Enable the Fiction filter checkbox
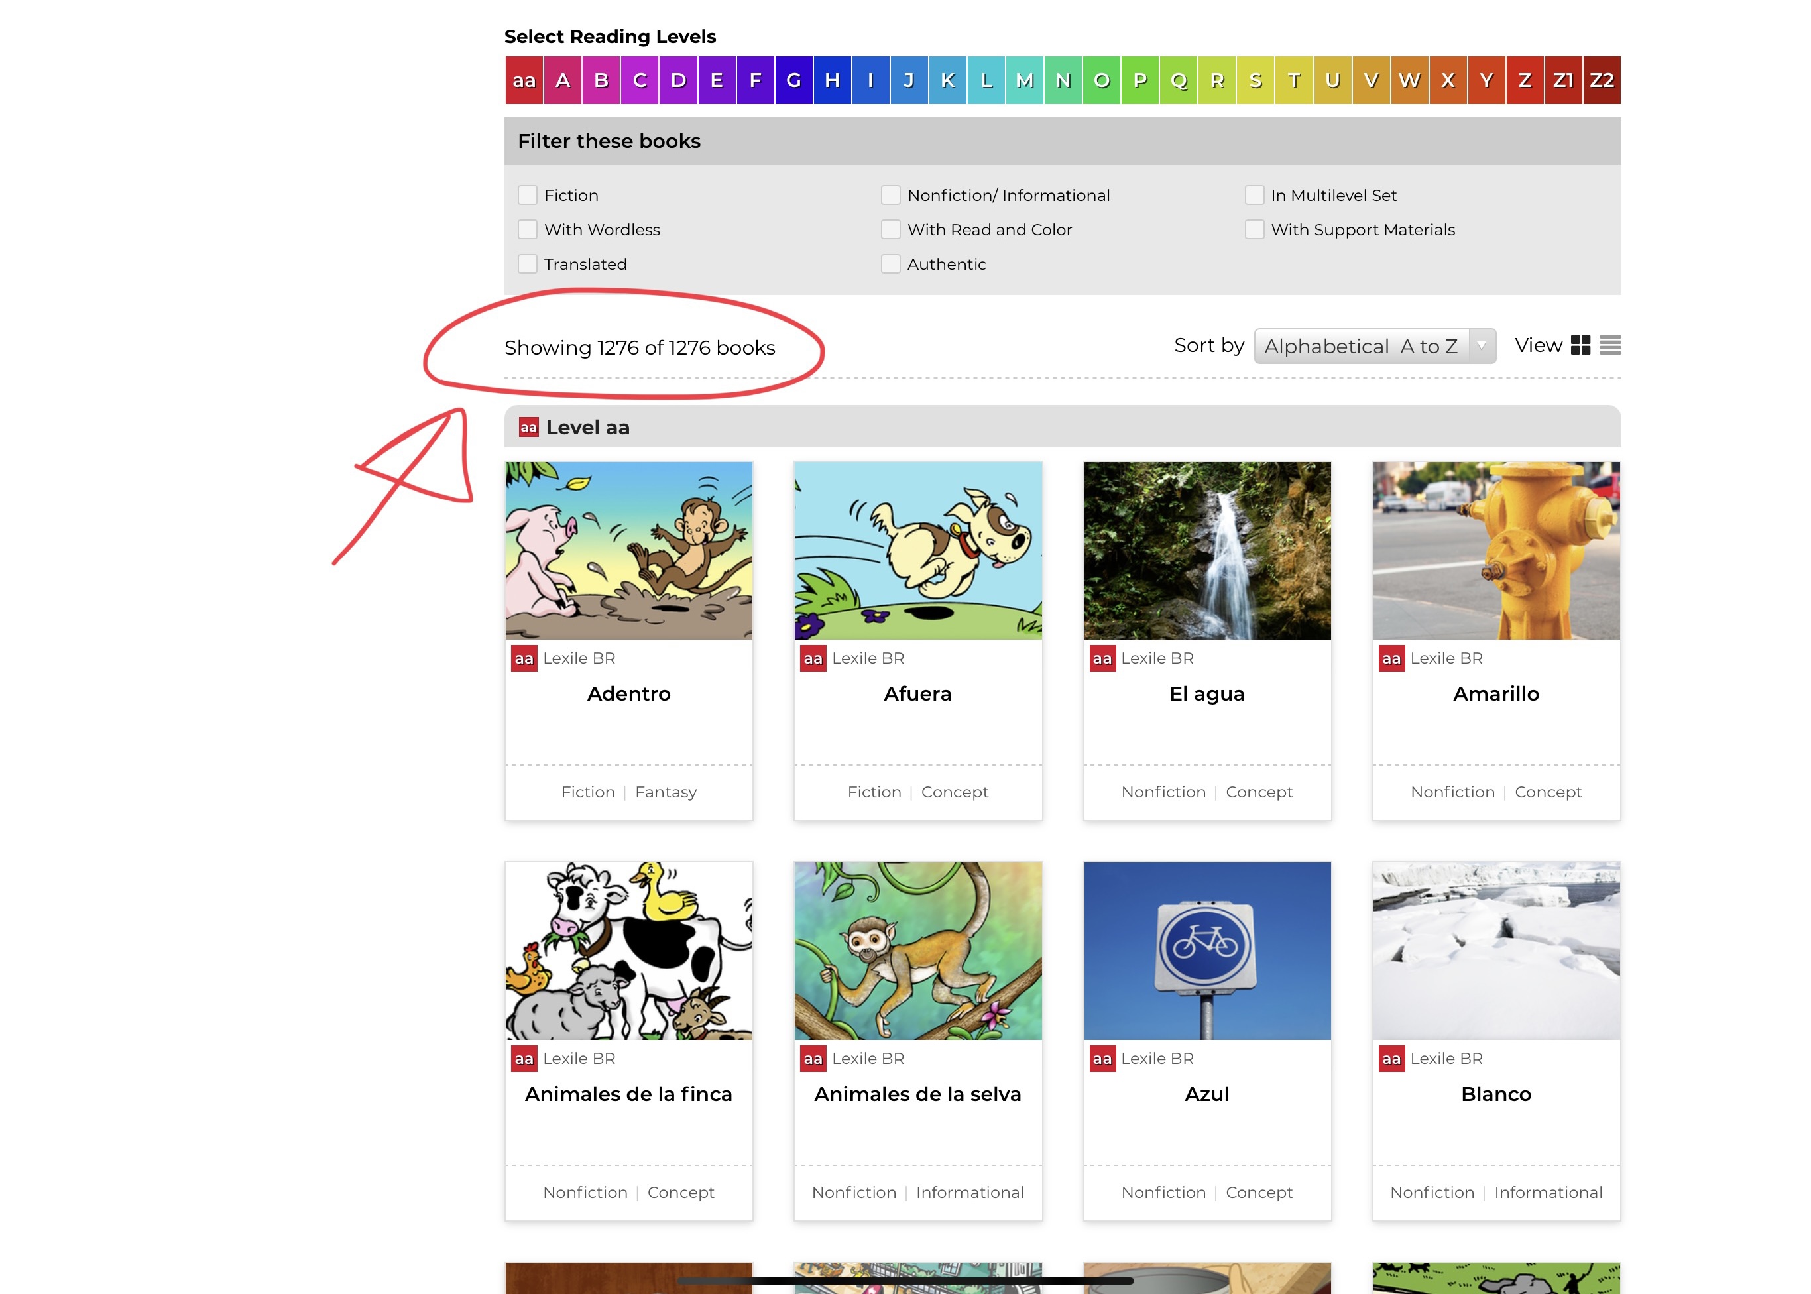 coord(528,195)
